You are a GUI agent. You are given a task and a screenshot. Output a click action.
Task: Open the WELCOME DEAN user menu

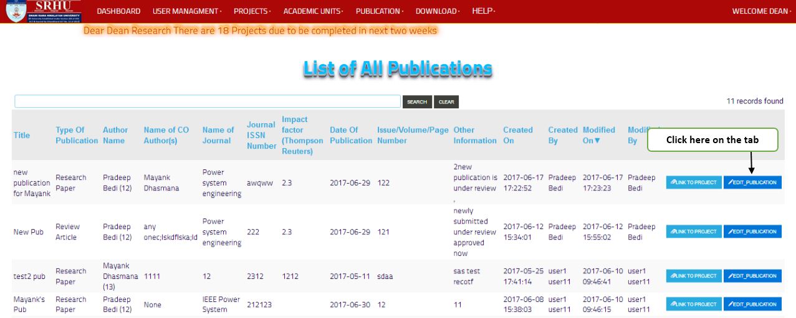click(761, 11)
